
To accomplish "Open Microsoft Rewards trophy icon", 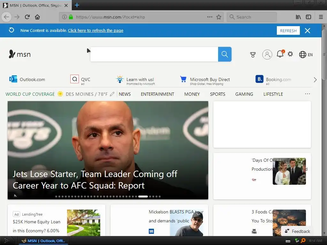I will pos(253,55).
